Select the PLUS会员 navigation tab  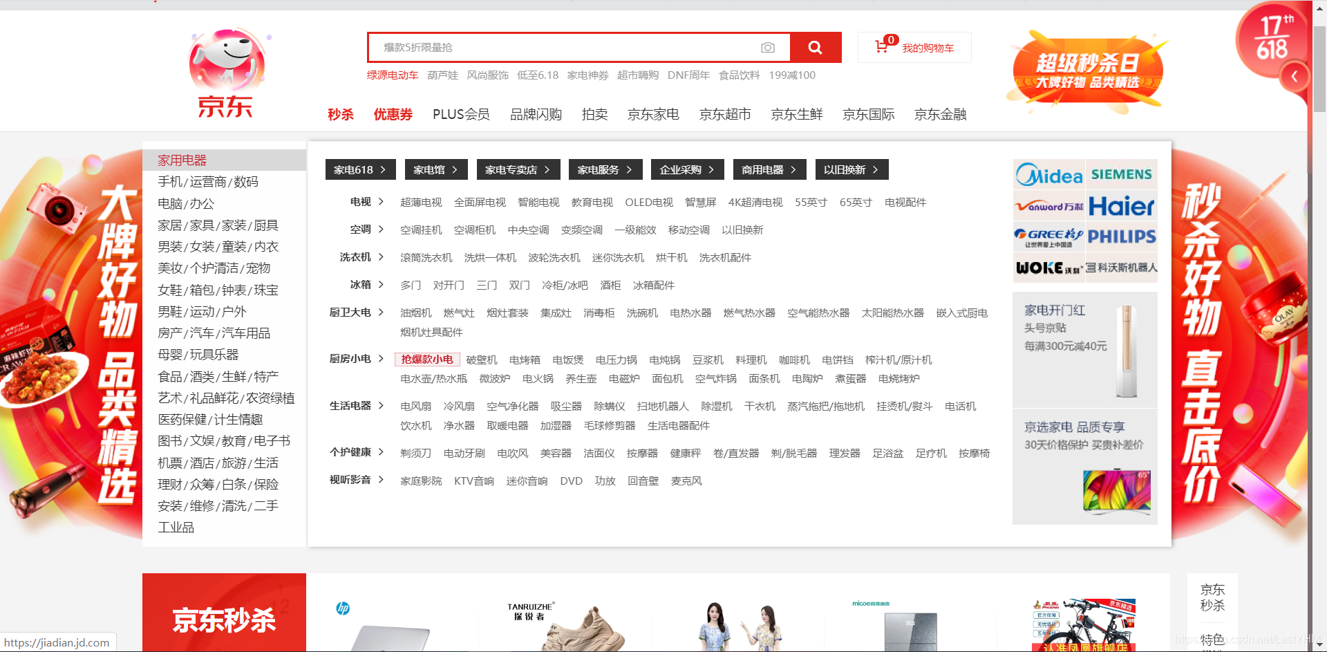pyautogui.click(x=461, y=114)
